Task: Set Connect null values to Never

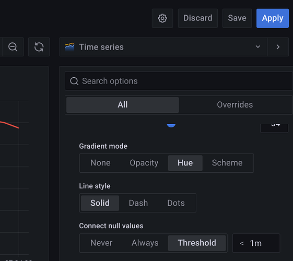Action: 101,243
